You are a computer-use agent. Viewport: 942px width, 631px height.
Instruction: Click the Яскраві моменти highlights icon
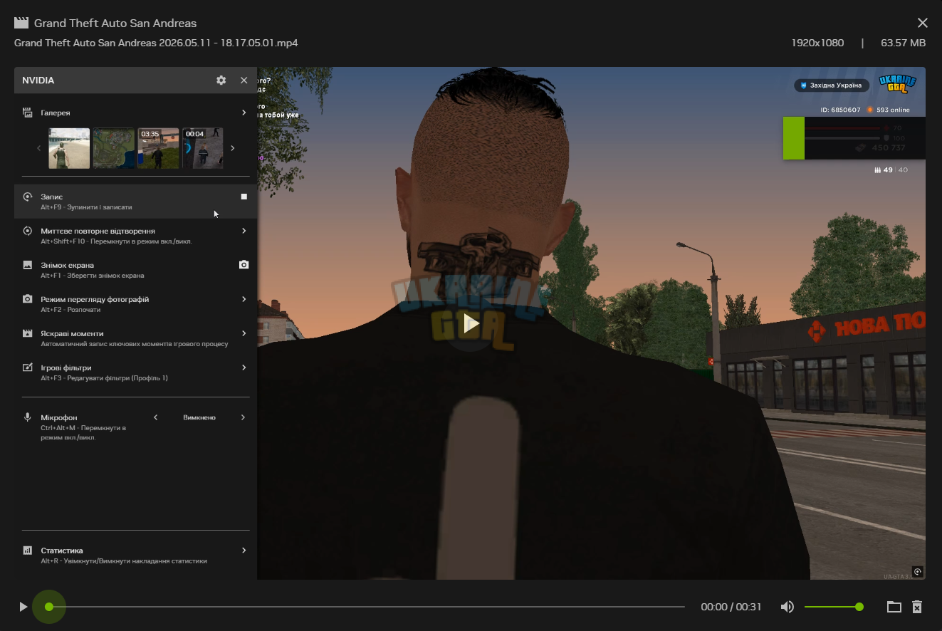(28, 333)
